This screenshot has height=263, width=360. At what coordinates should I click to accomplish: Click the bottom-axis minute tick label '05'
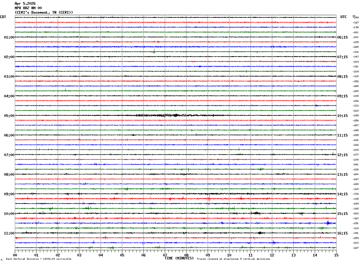coord(122,255)
